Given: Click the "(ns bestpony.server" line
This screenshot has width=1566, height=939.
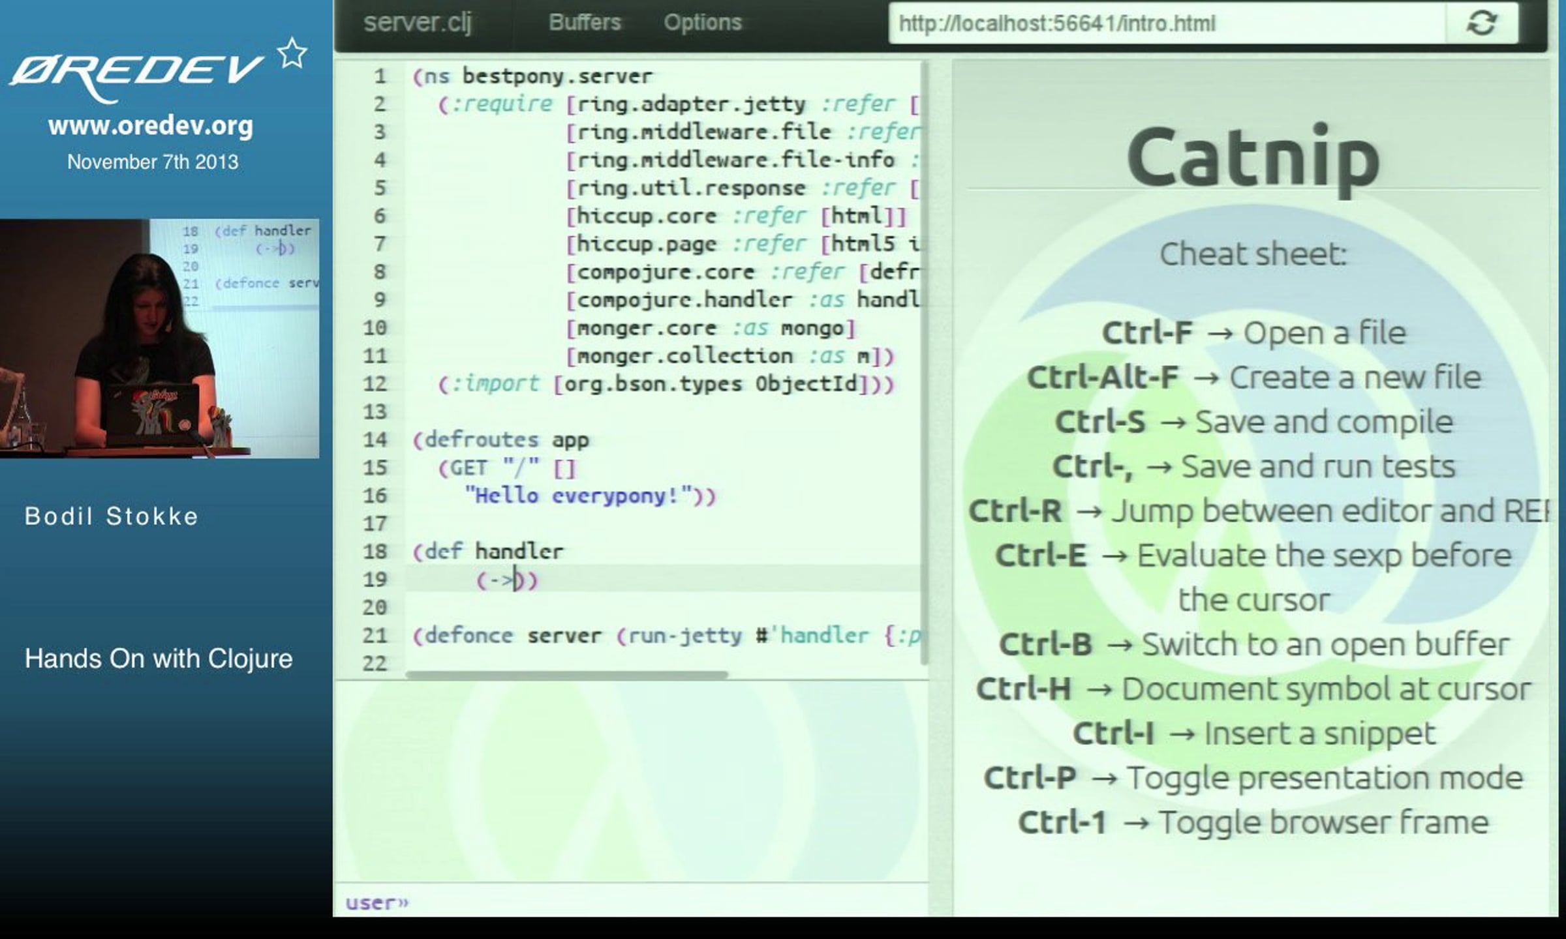Looking at the screenshot, I should pos(532,76).
